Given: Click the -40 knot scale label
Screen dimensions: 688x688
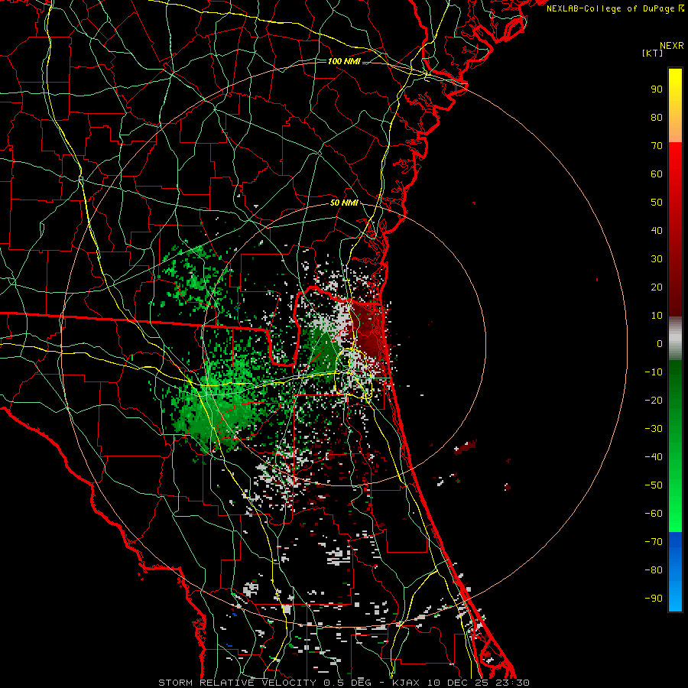Looking at the screenshot, I should [x=654, y=457].
